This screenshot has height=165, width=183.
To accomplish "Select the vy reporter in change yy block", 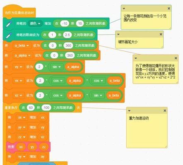I will [43, 127].
